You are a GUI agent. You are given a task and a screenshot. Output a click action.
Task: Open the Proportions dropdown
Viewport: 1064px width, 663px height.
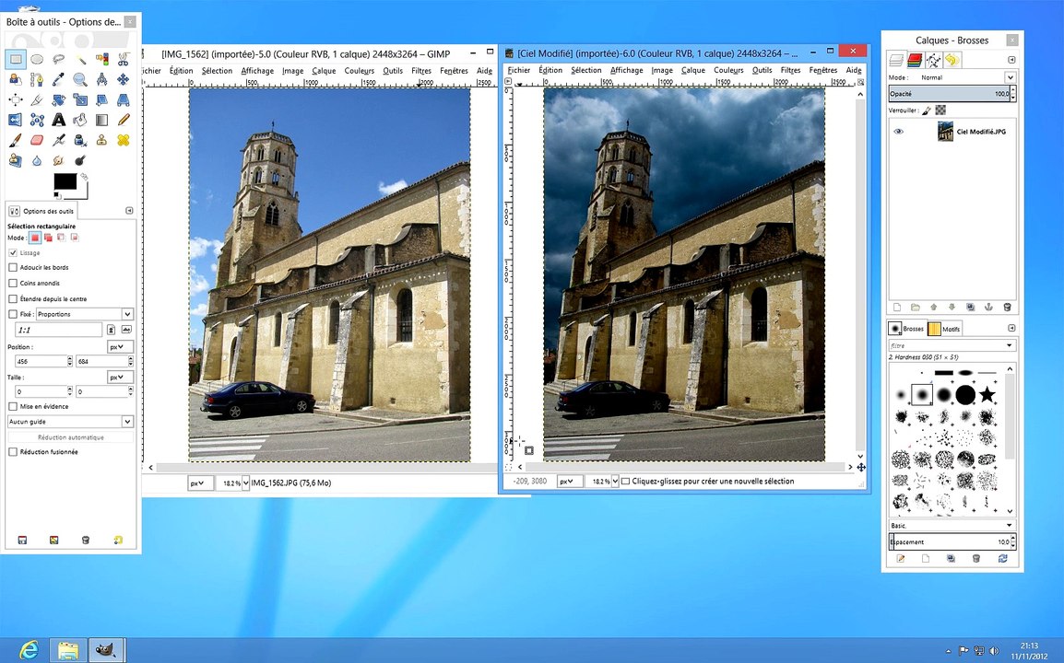pos(84,314)
